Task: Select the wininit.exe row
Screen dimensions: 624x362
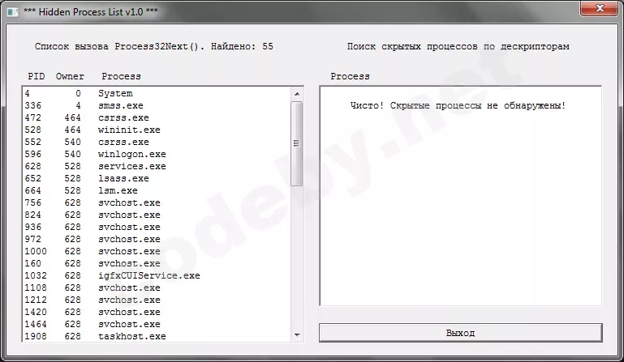Action: tap(157, 130)
